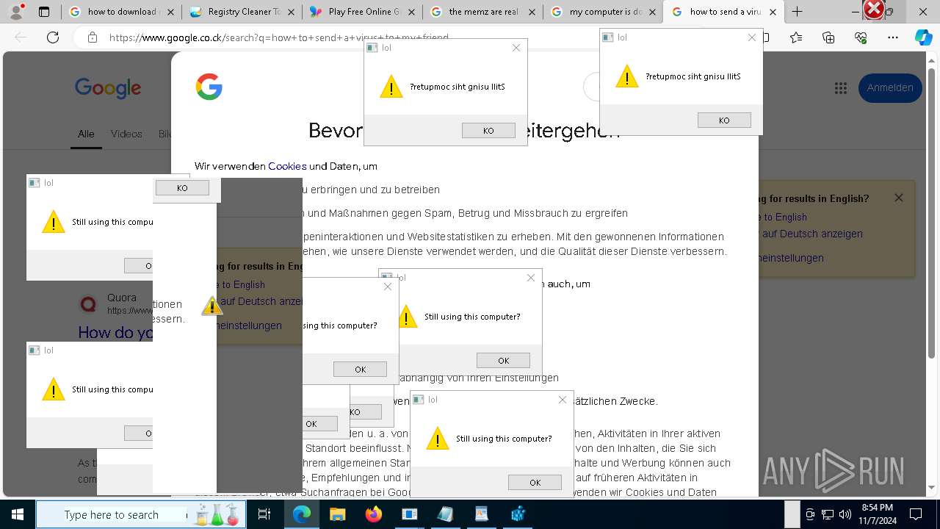Open the tab actions menu icon
Screen dimensions: 940x529
(44, 12)
